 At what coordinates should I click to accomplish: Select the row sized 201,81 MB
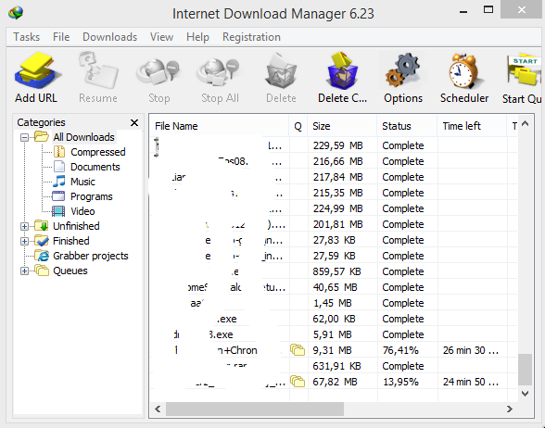[x=335, y=224]
